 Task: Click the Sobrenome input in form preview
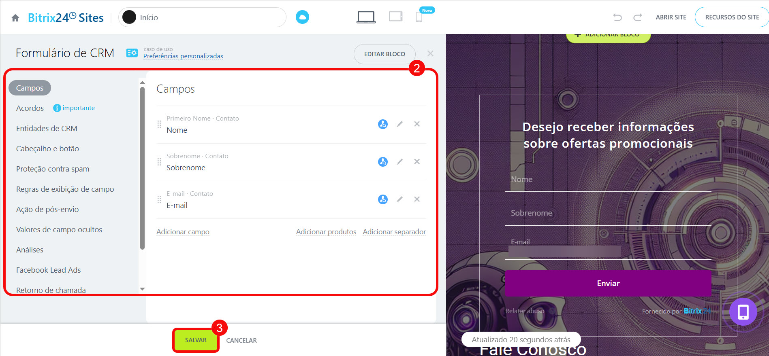click(608, 213)
